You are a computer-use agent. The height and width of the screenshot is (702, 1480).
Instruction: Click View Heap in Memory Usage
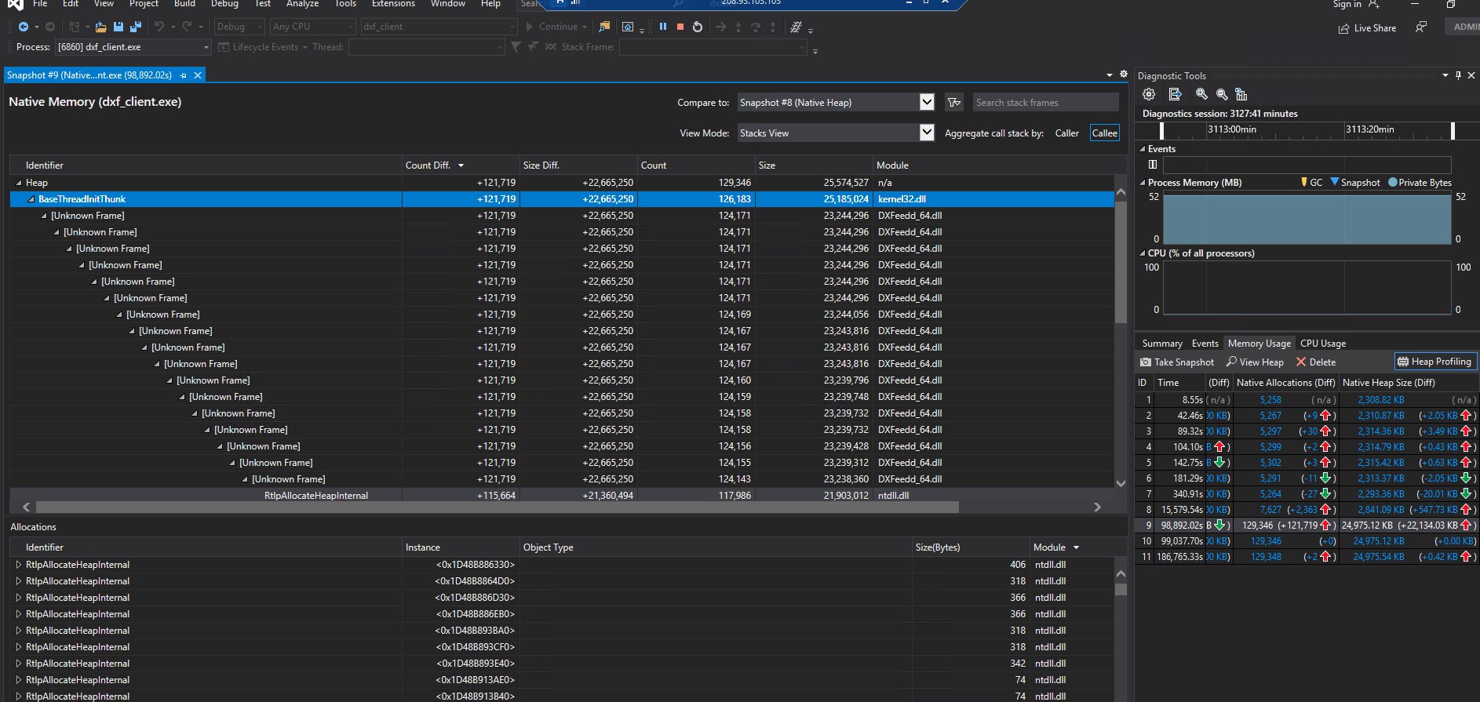pos(1255,362)
